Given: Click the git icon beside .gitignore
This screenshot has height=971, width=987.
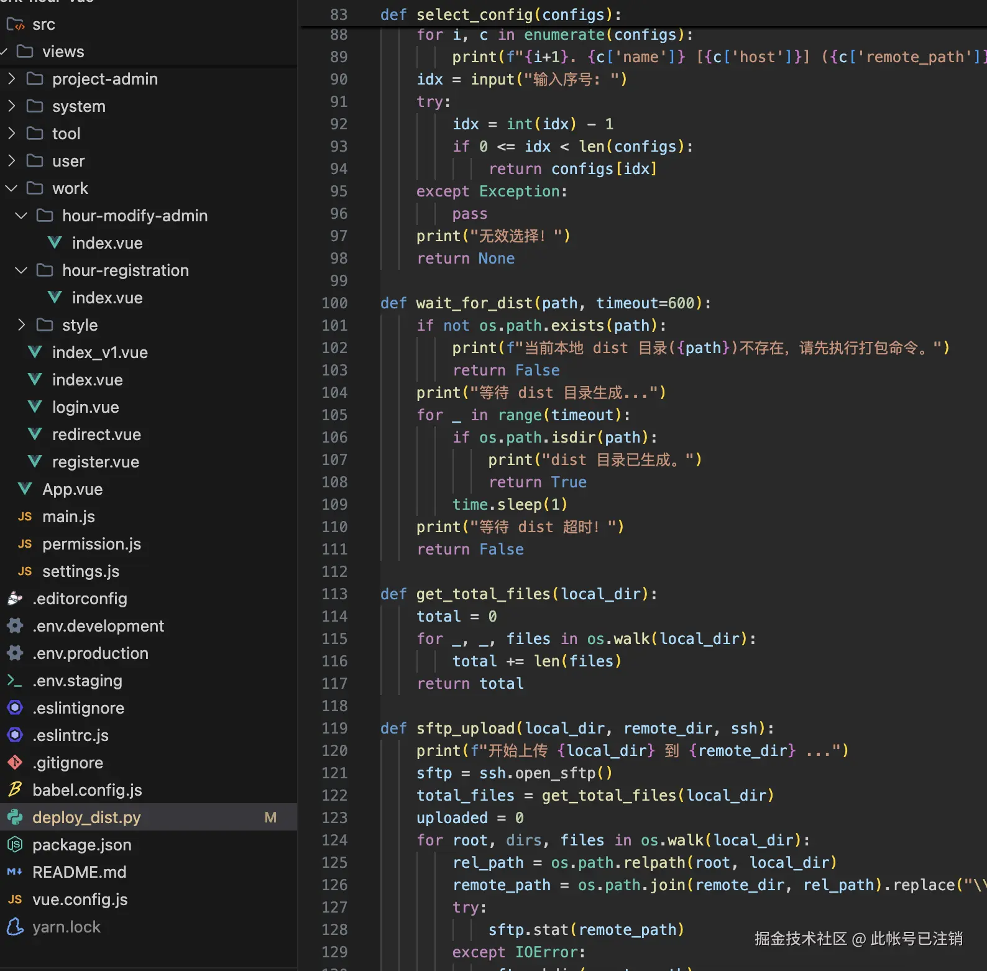Looking at the screenshot, I should tap(15, 763).
